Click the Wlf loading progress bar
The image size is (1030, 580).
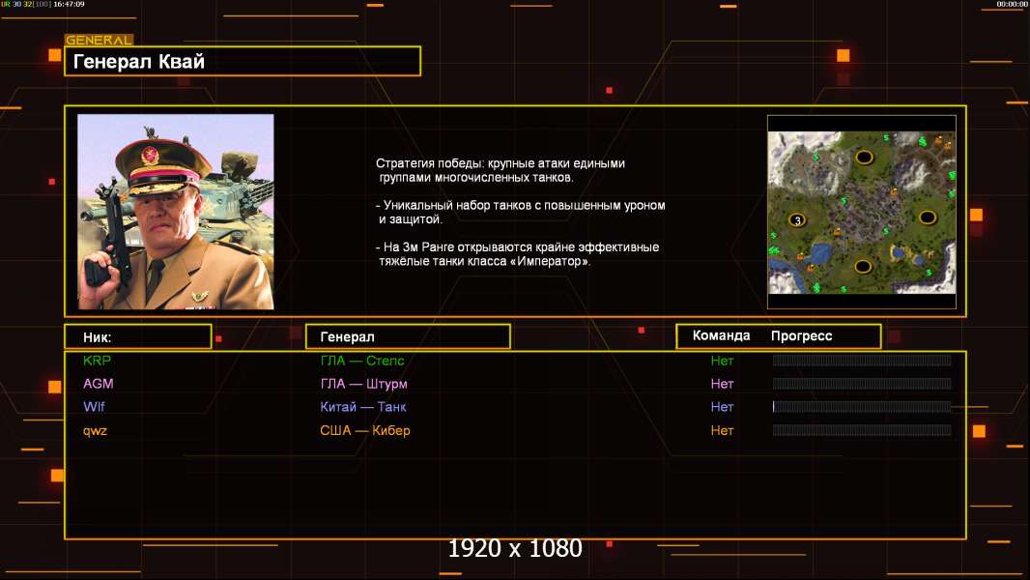click(x=862, y=407)
